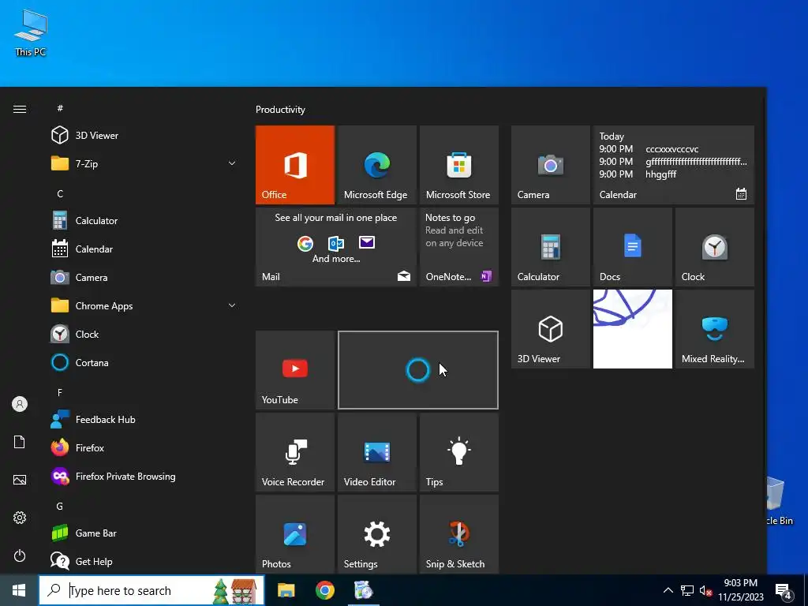808x606 pixels.
Task: Open the wide Cortana tile
Action: (418, 370)
